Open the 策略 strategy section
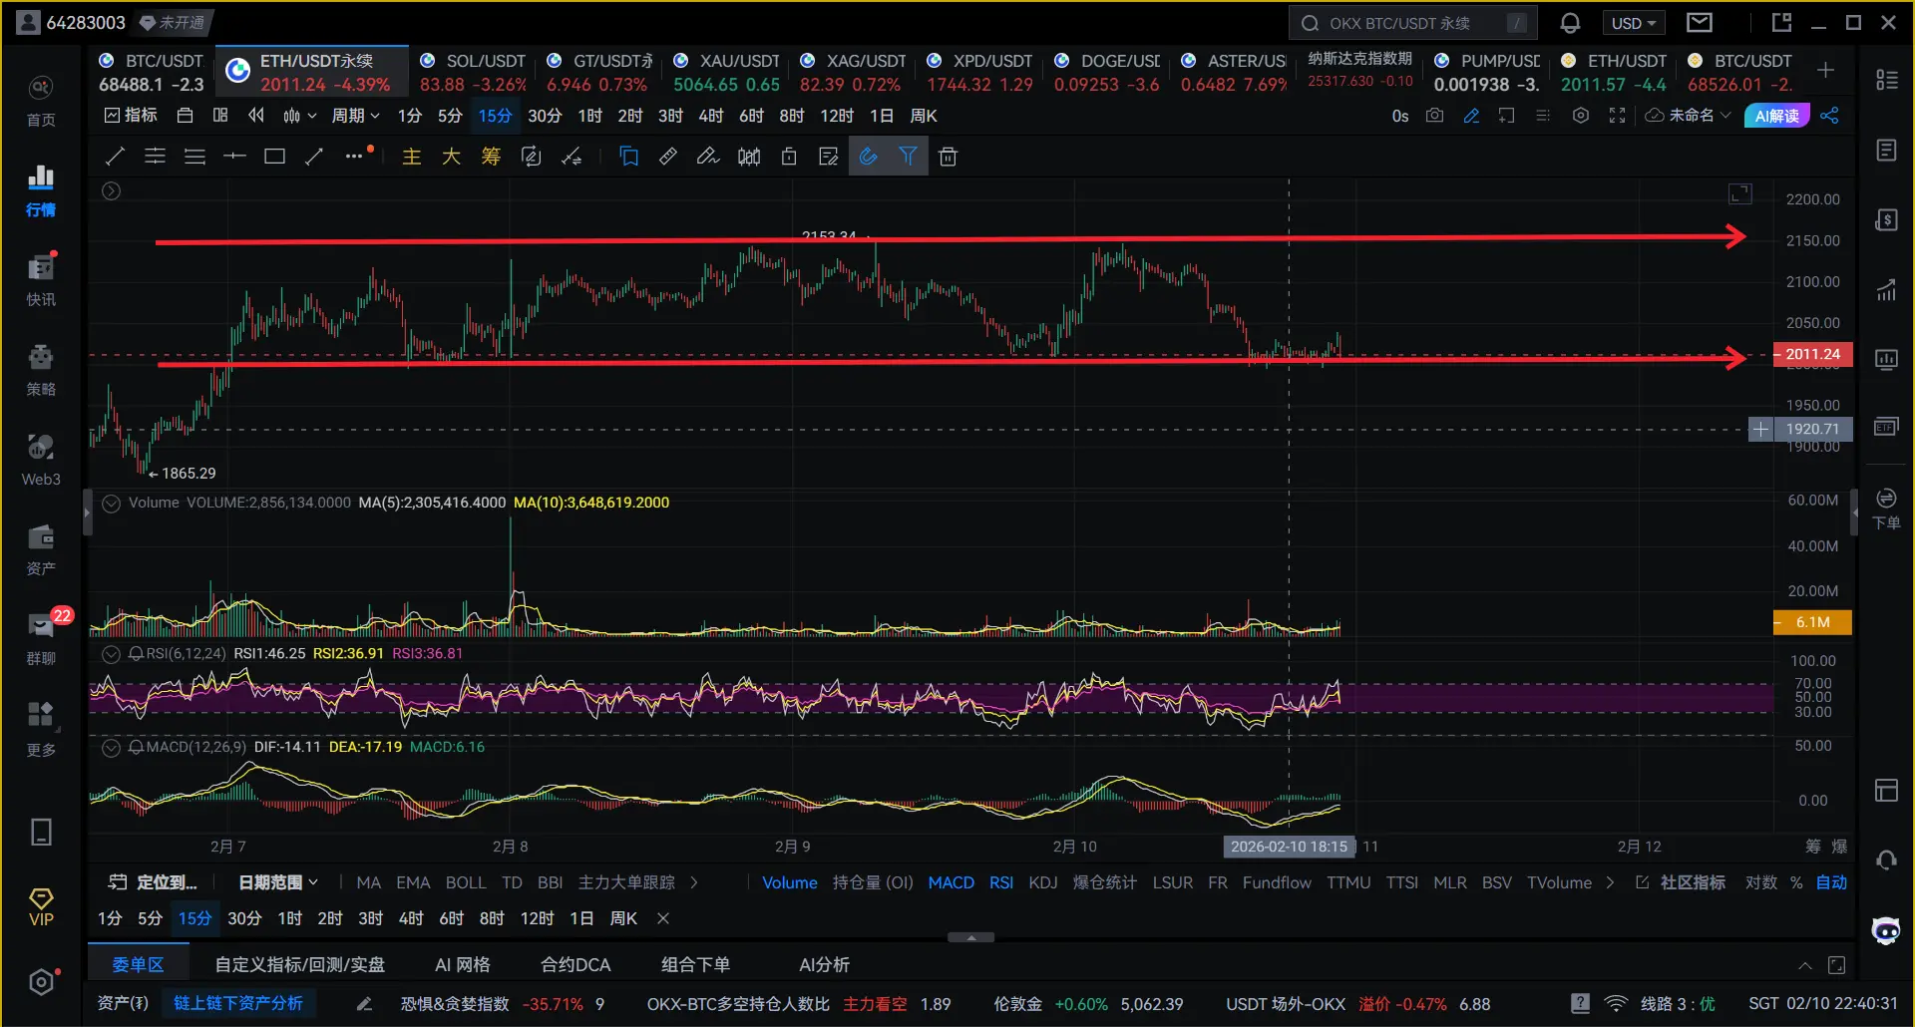Image resolution: width=1915 pixels, height=1027 pixels. tap(41, 370)
